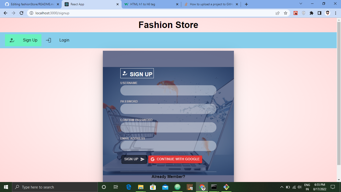Expand hidden icons in the system tray

(x=281, y=187)
